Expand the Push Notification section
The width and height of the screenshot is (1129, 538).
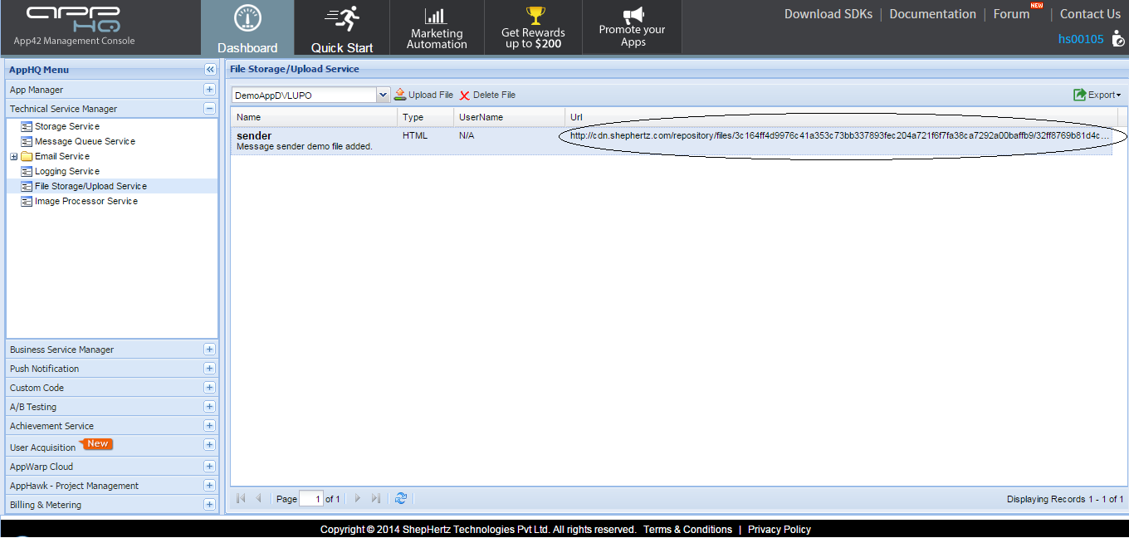209,369
